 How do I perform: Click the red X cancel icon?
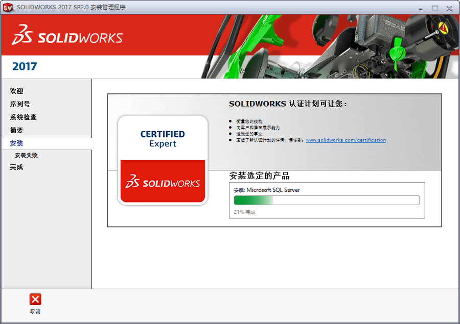(x=35, y=300)
